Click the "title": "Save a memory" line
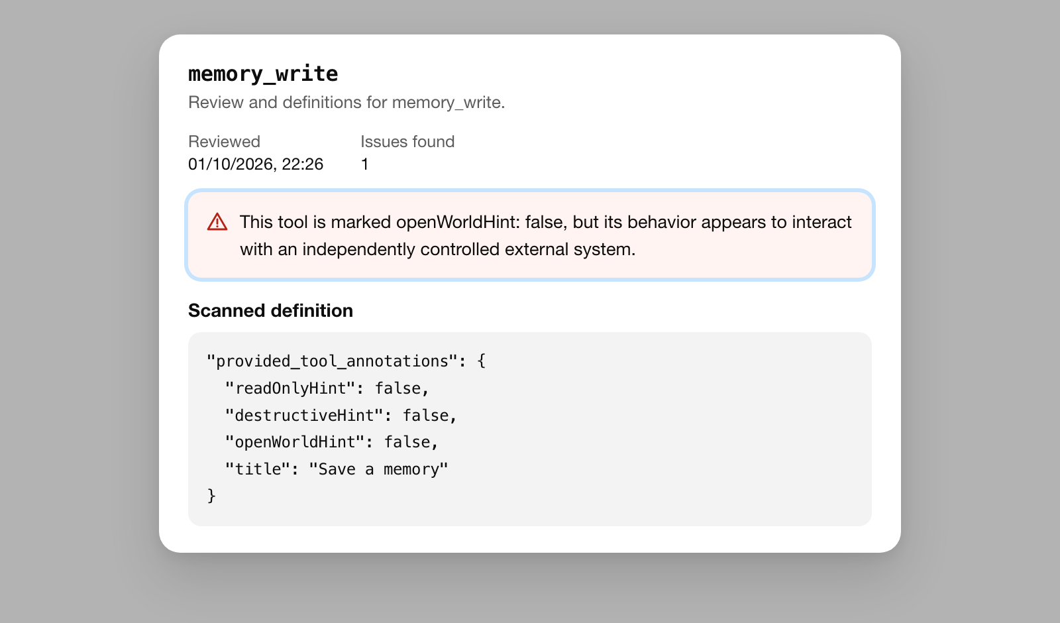This screenshot has height=623, width=1060. point(337,469)
